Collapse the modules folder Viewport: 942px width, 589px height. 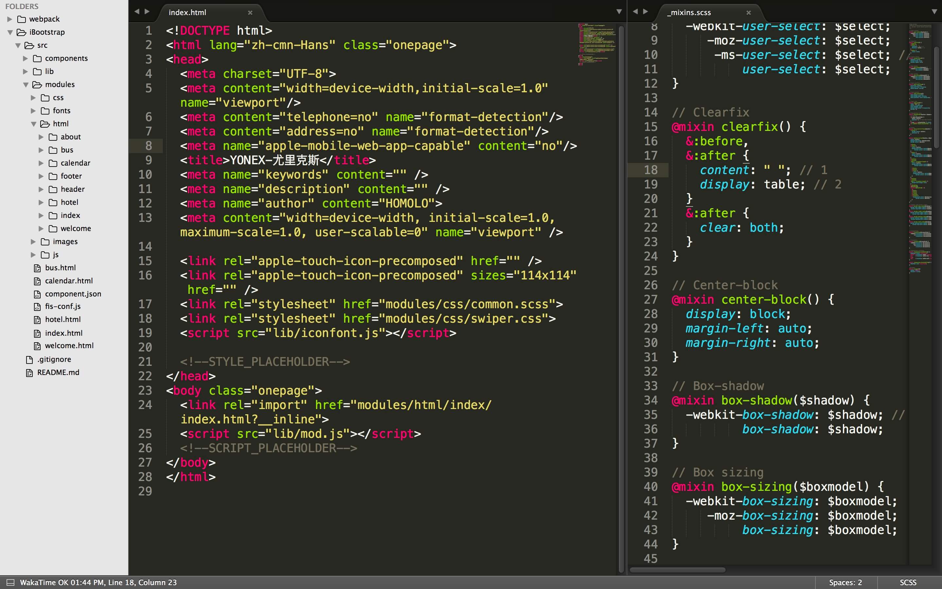coord(26,84)
